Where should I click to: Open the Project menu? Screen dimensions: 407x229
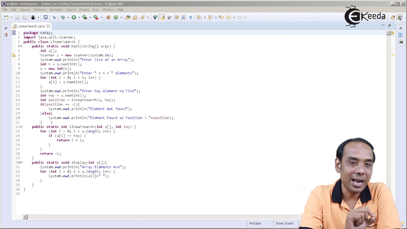[84, 10]
